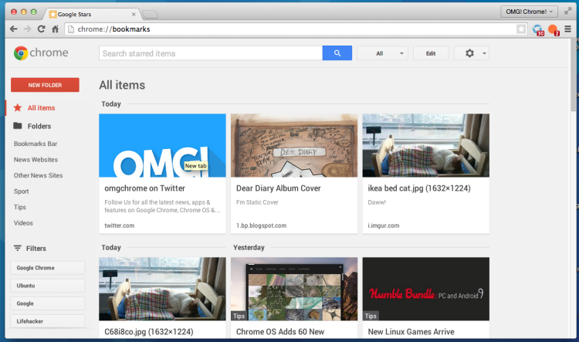579x342 pixels.
Task: Click the Yesterday section label
Action: [x=249, y=248]
